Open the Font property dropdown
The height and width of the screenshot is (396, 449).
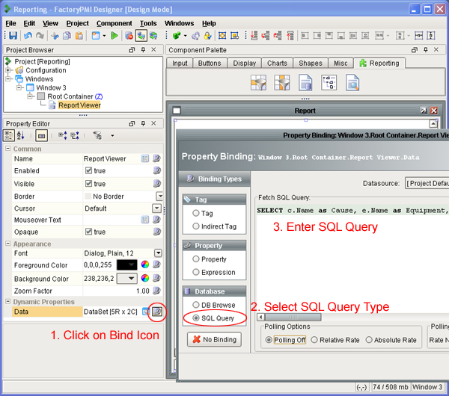point(158,253)
